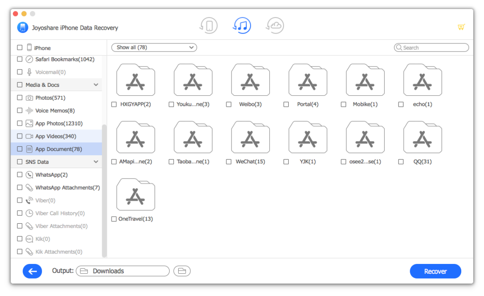Image resolution: width=484 pixels, height=296 pixels.
Task: Open the AMapi...ne(2) app folder
Action: pos(136,137)
